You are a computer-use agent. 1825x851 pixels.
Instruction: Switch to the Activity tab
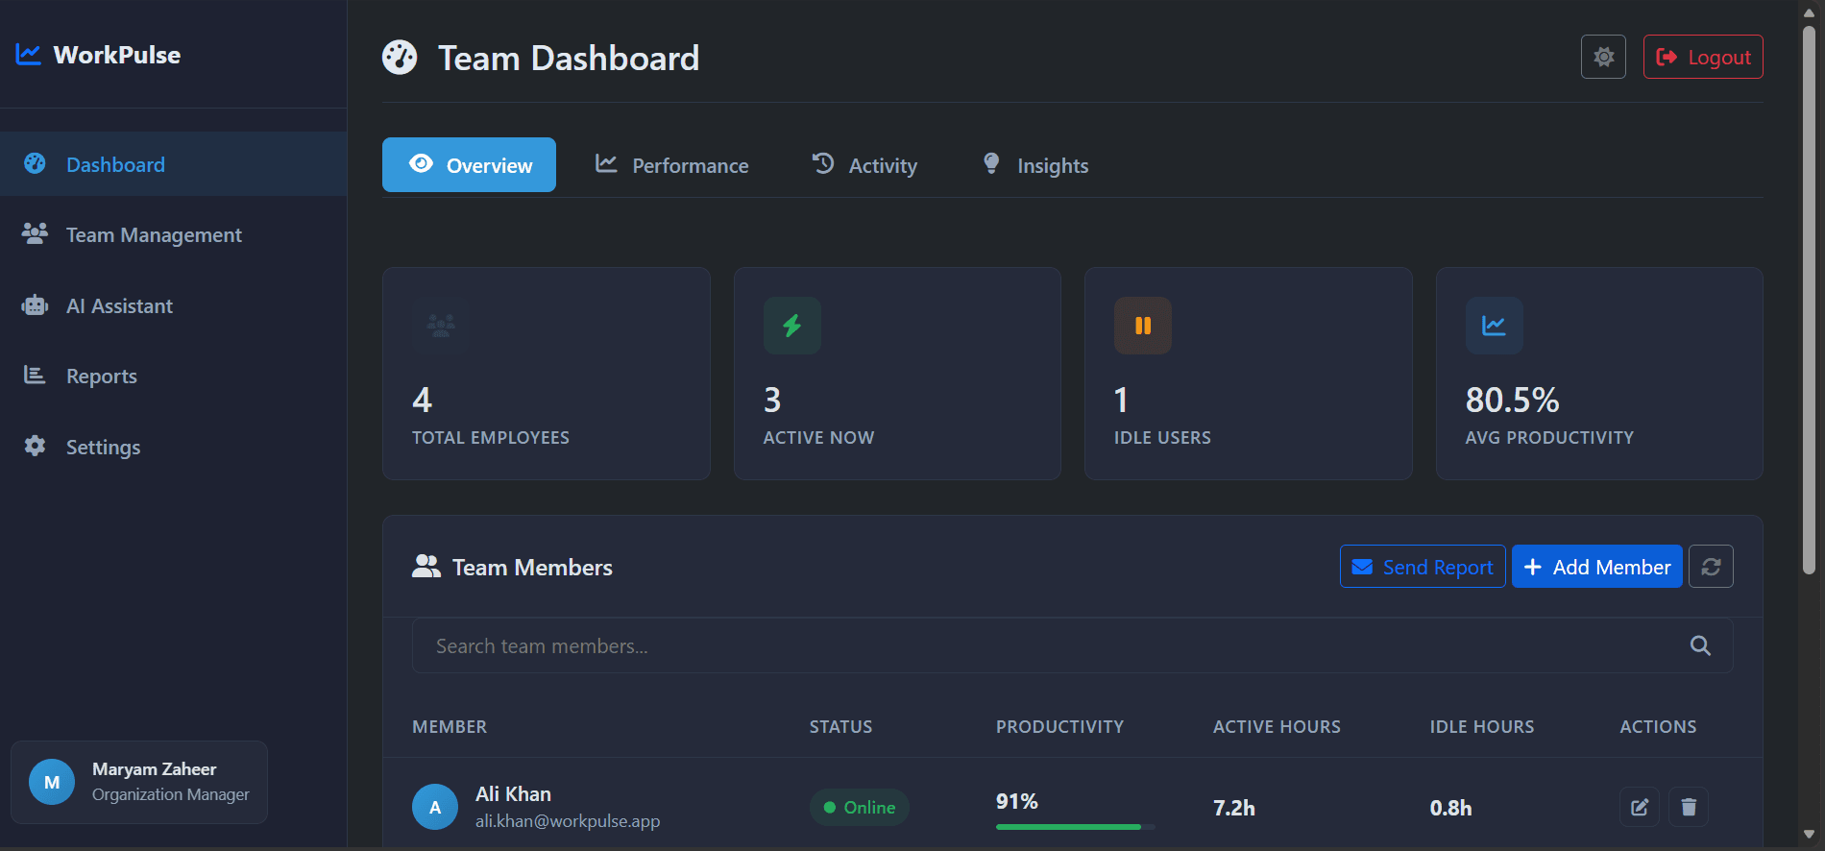point(864,165)
